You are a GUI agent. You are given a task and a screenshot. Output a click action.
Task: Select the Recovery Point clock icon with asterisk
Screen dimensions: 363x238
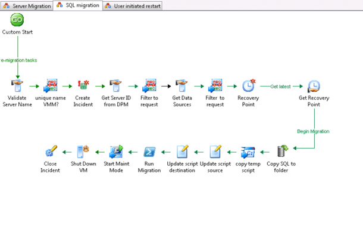coord(249,86)
